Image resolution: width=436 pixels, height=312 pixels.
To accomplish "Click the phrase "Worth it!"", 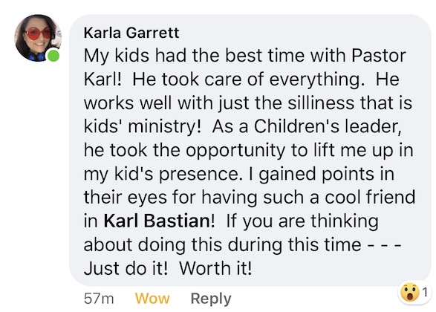I will [215, 269].
